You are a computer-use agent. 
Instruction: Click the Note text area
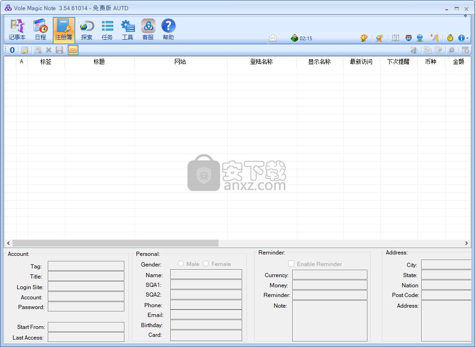click(x=330, y=321)
